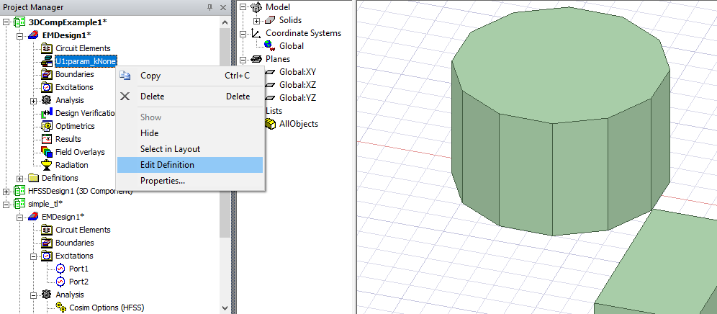The height and width of the screenshot is (314, 717).
Task: Select lower Circuit Elements item
Action: tap(83, 230)
